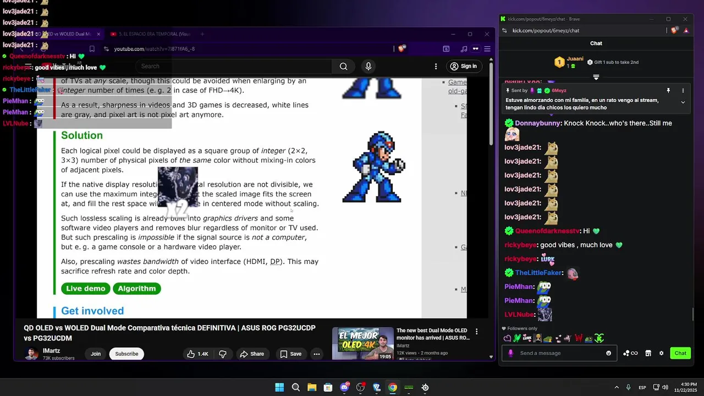704x396 pixels.
Task: Open the Brave playlist music icon
Action: (x=464, y=49)
